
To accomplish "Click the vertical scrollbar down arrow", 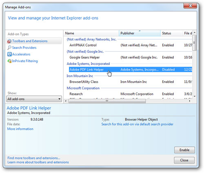I will click(195, 96).
